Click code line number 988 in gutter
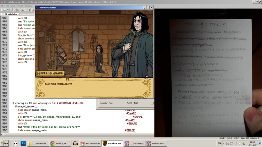Image resolution: width=262 pixels, height=147 pixels. click(5, 103)
